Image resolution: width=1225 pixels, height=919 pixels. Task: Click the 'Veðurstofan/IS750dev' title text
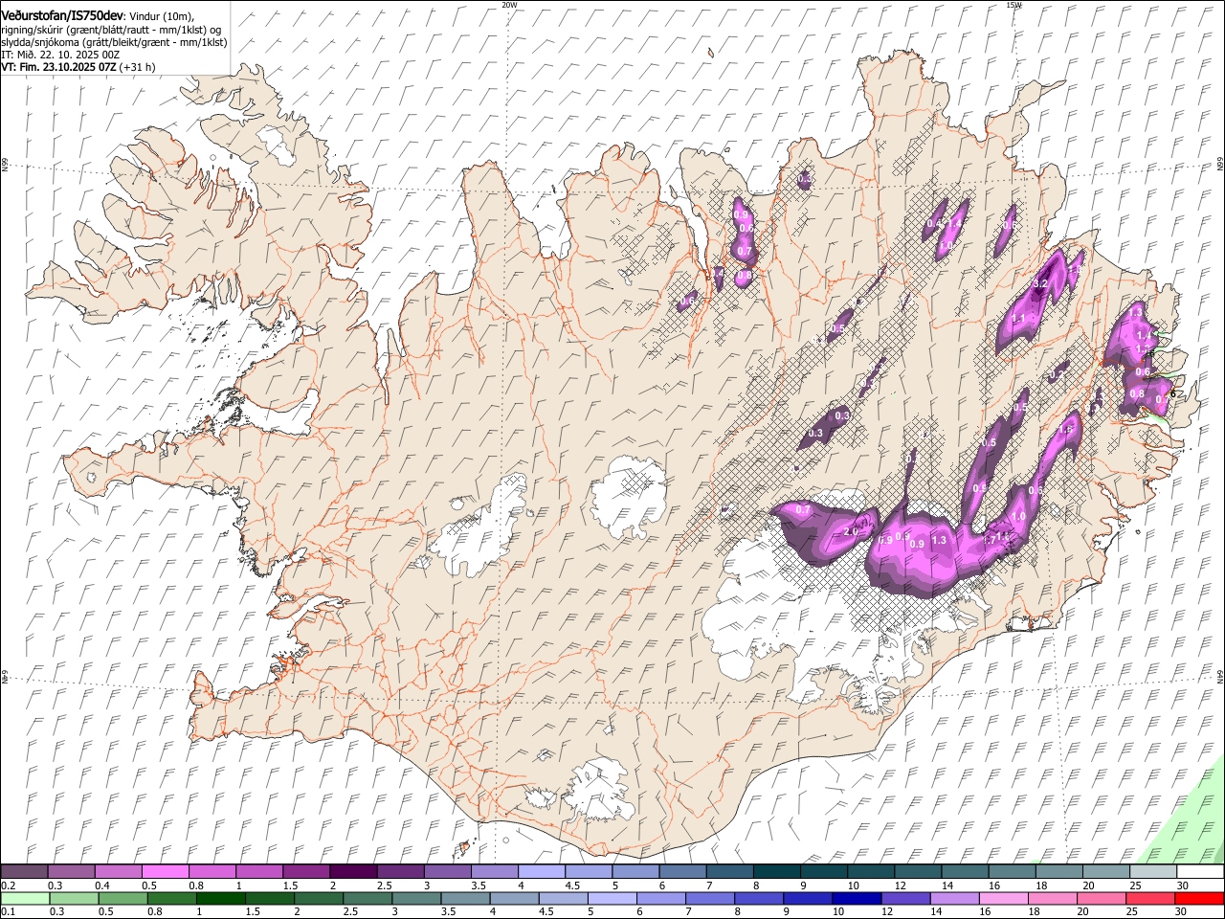pos(62,16)
